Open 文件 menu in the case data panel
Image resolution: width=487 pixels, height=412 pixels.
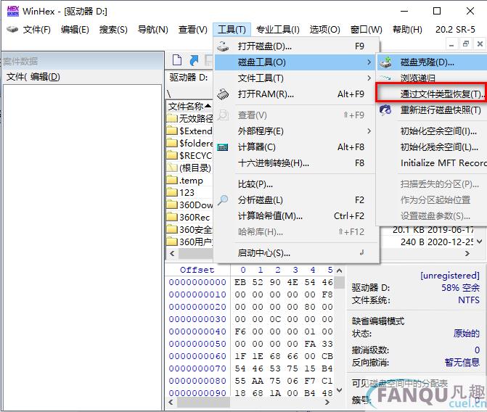(x=17, y=77)
